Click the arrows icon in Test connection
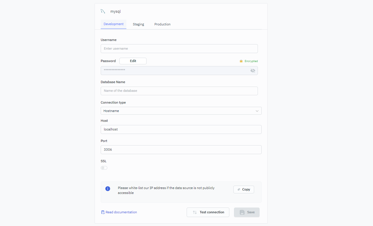Screen dimensions: 373x226 click(195, 212)
